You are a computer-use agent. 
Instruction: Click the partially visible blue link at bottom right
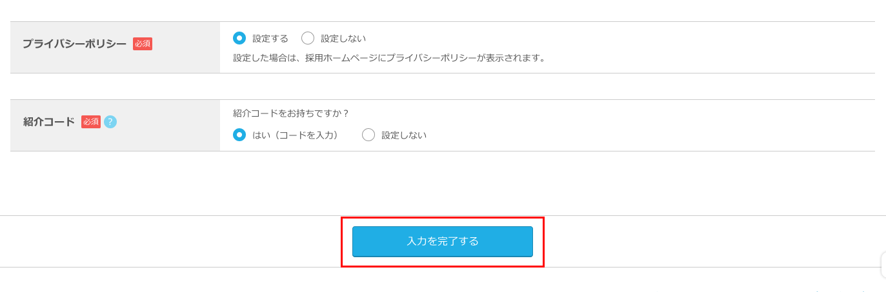[839, 291]
